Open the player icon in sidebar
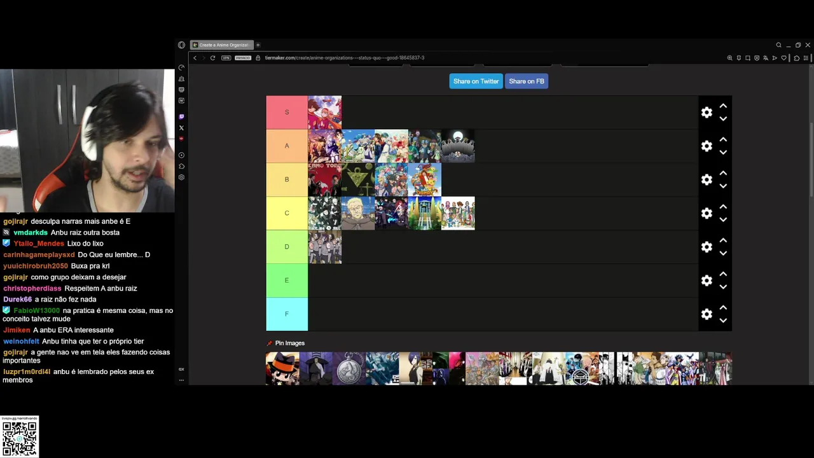Image resolution: width=814 pixels, height=458 pixels. (x=181, y=155)
